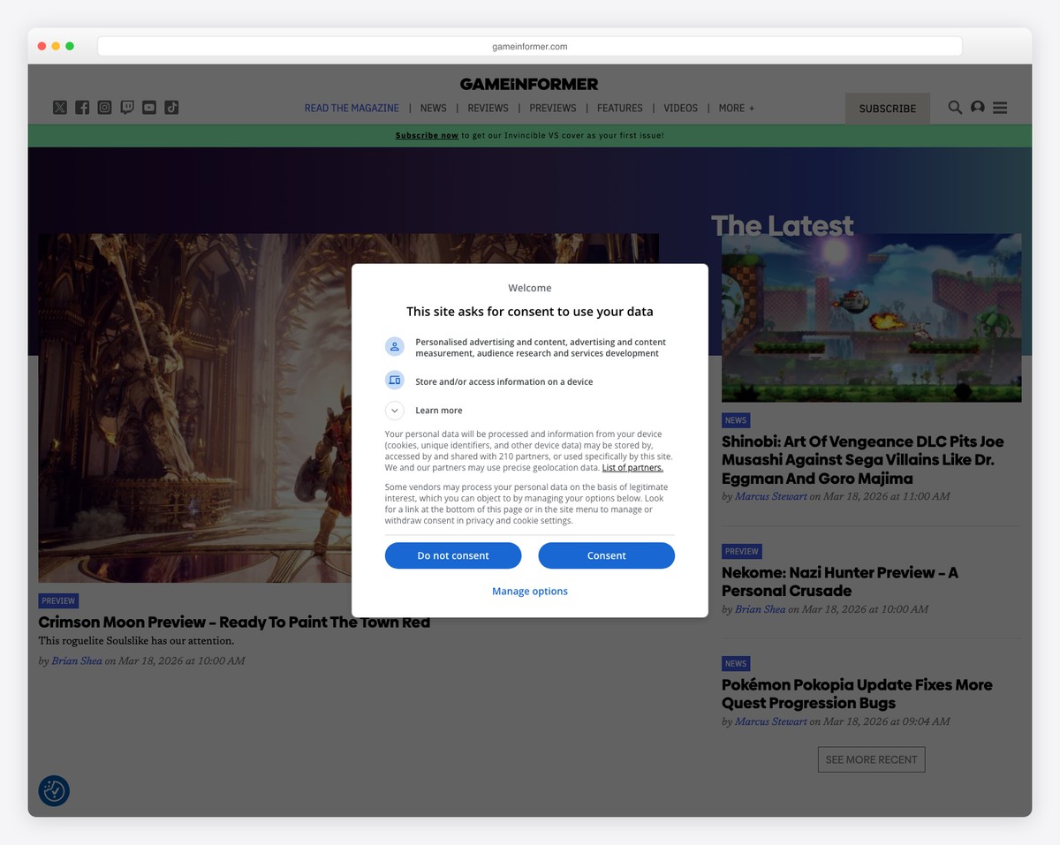Image resolution: width=1060 pixels, height=845 pixels.
Task: Open the List of partners link
Action: click(632, 468)
